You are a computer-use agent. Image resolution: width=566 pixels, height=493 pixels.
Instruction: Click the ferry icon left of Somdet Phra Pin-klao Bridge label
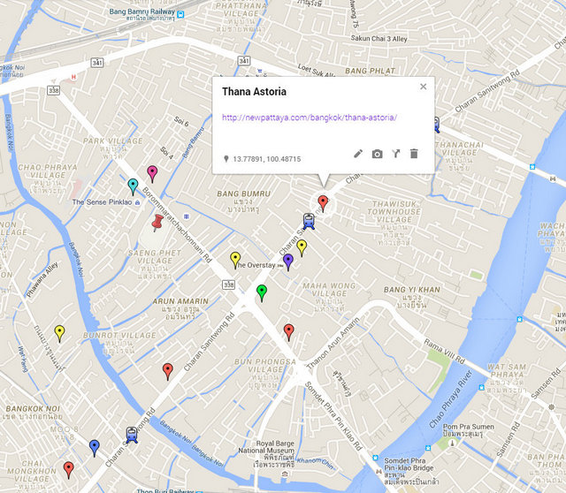(375, 458)
